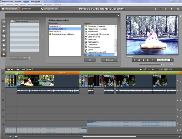Switch to text list view icon
Image resolution: width=182 pixels, height=139 pixels.
[171, 69]
